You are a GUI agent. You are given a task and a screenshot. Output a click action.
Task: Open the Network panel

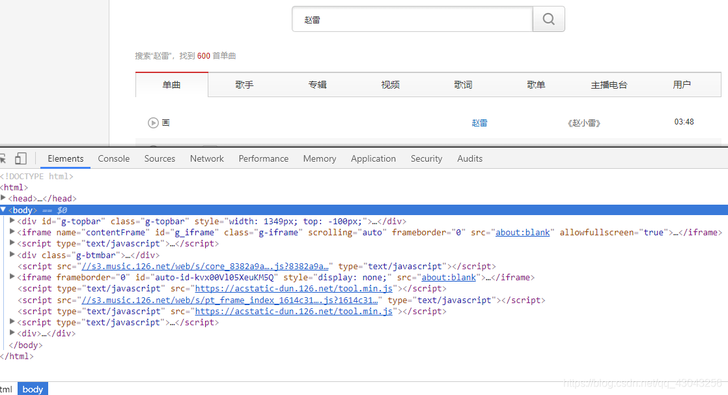207,158
